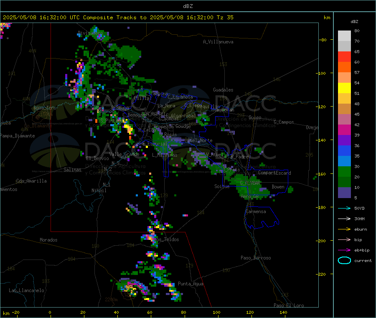The height and width of the screenshot is (318, 376).
Task: Click the Valle_Grande map label
Action: [x=124, y=154]
